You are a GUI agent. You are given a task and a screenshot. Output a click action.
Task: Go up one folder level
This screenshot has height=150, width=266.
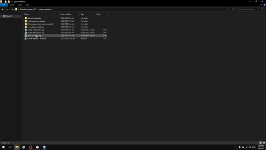pos(13,9)
